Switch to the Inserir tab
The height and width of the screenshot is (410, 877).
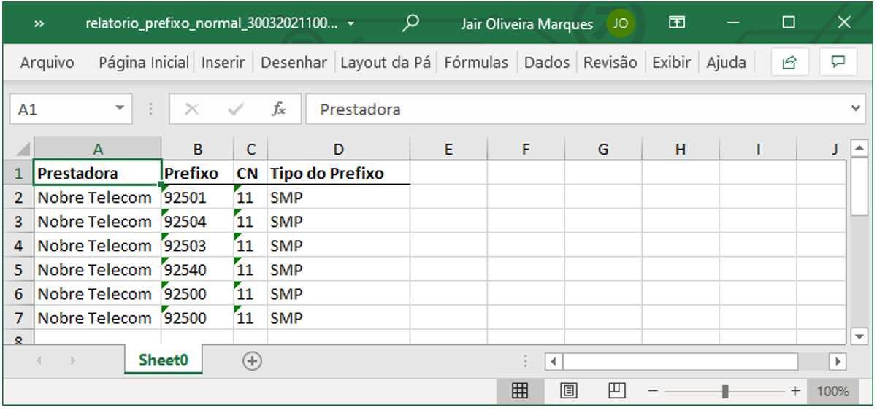223,63
